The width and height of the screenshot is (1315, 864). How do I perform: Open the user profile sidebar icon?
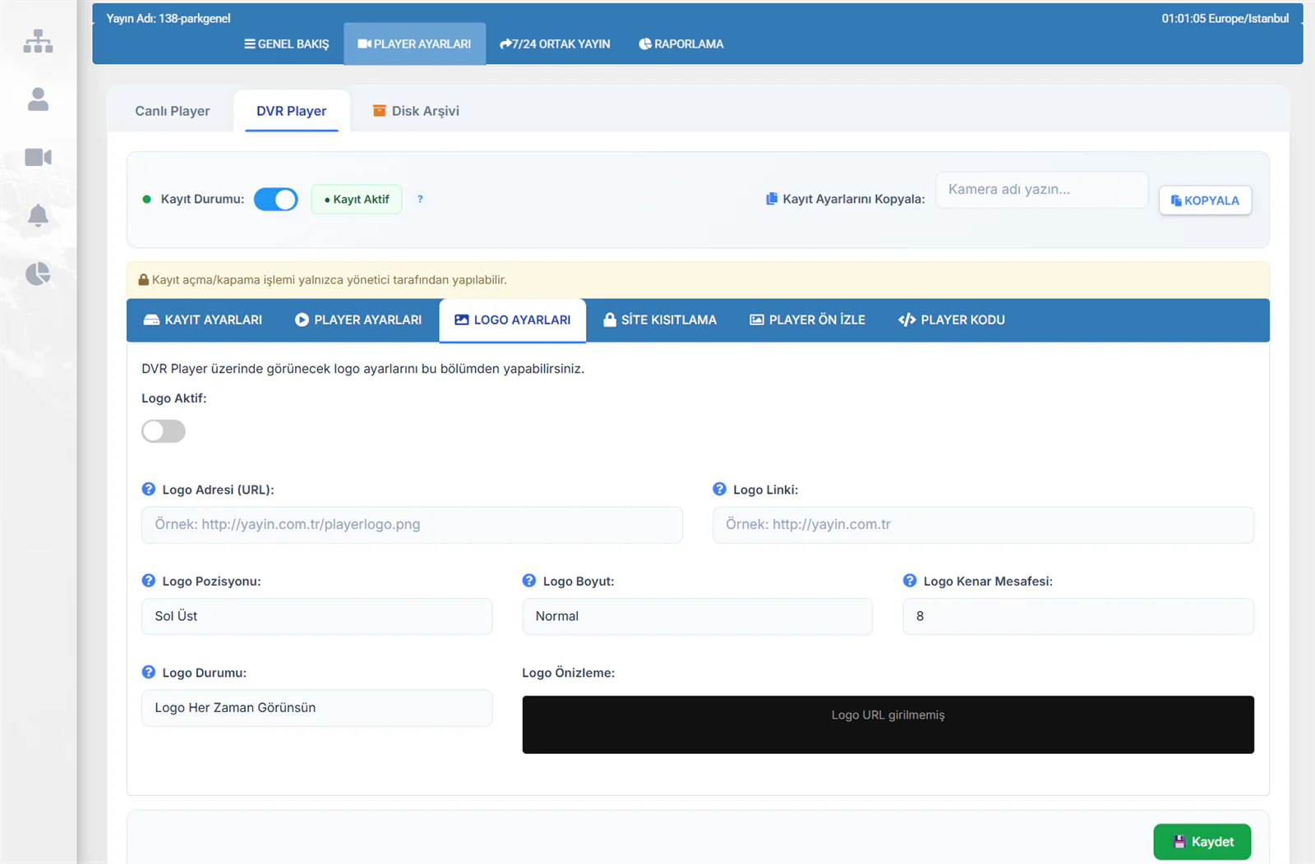pos(38,99)
